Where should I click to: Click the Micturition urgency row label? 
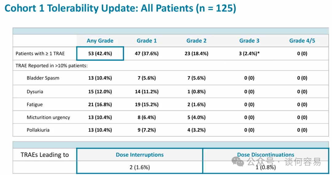tap(48, 117)
